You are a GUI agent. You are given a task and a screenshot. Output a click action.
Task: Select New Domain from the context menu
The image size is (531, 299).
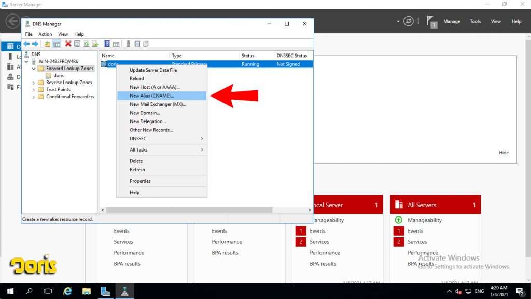162,113
